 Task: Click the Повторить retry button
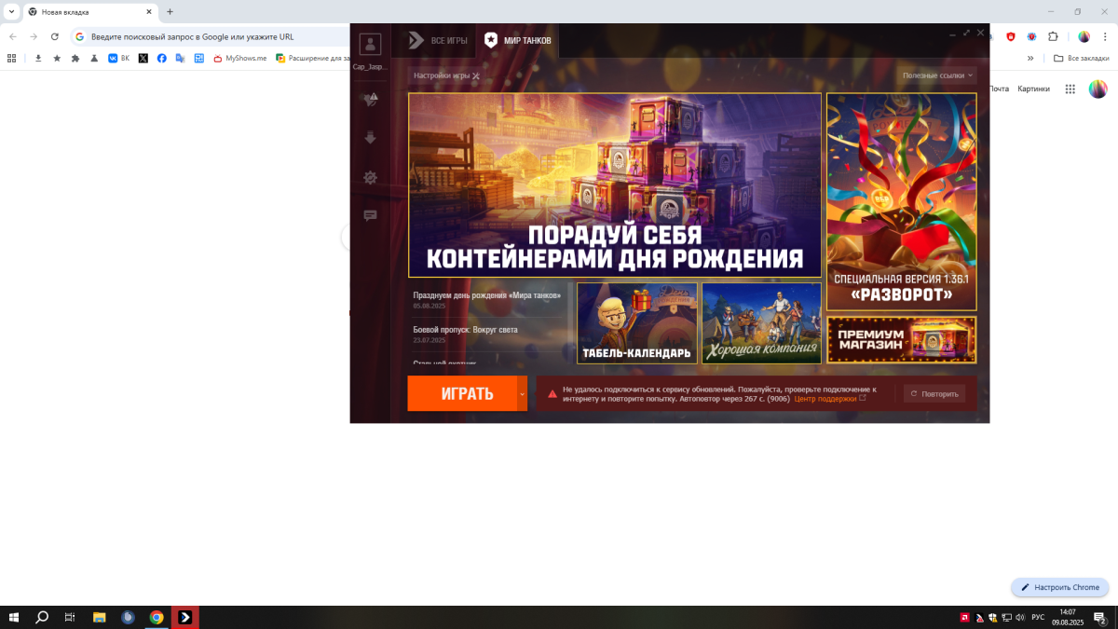tap(934, 393)
